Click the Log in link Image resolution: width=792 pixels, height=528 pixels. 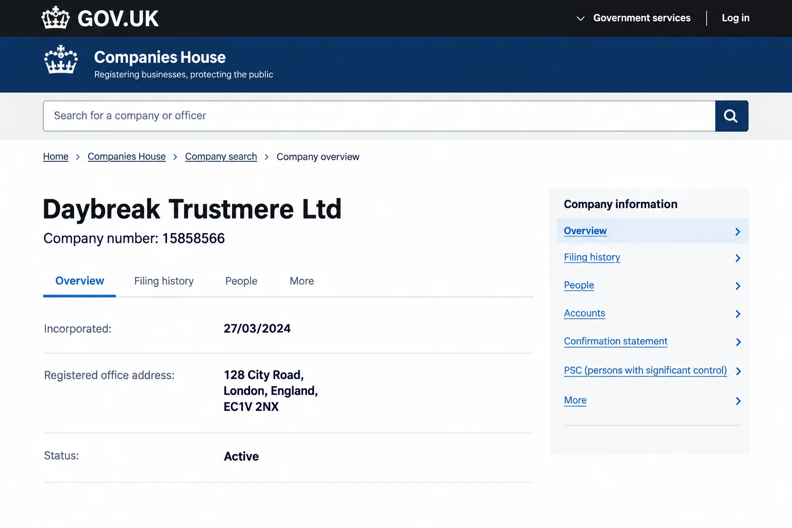tap(735, 18)
